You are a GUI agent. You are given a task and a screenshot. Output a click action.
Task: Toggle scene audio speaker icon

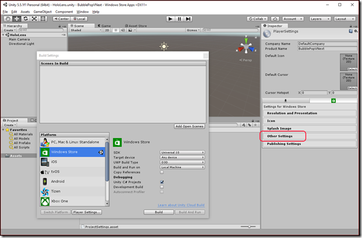point(123,30)
